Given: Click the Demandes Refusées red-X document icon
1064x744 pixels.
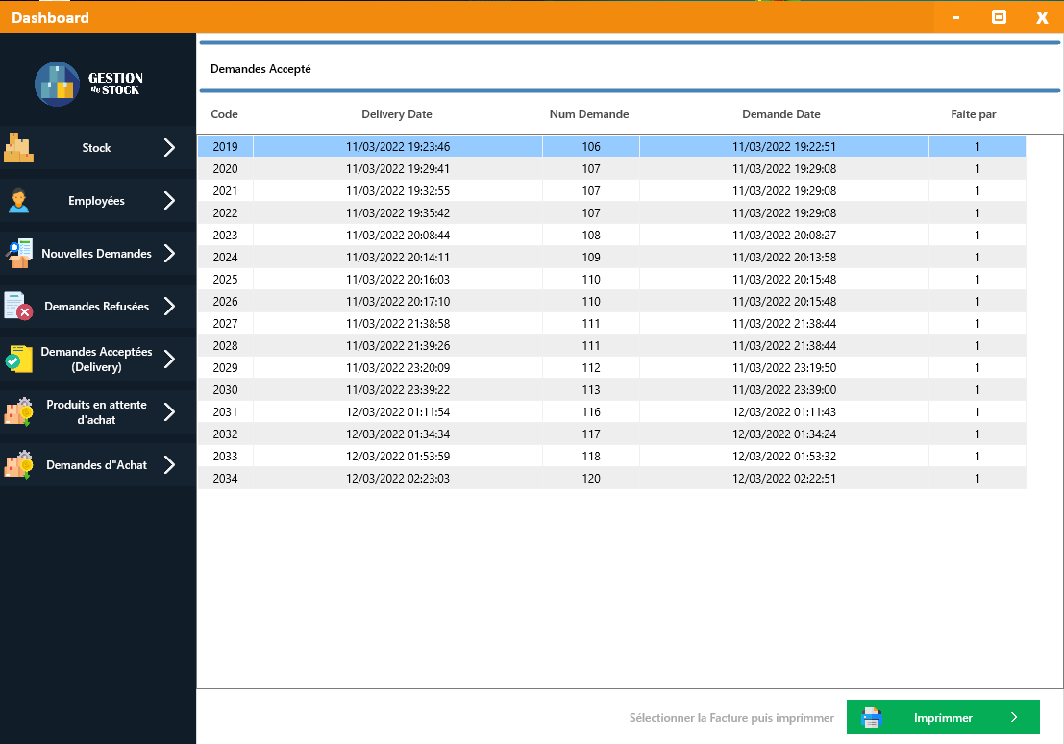Looking at the screenshot, I should [19, 307].
